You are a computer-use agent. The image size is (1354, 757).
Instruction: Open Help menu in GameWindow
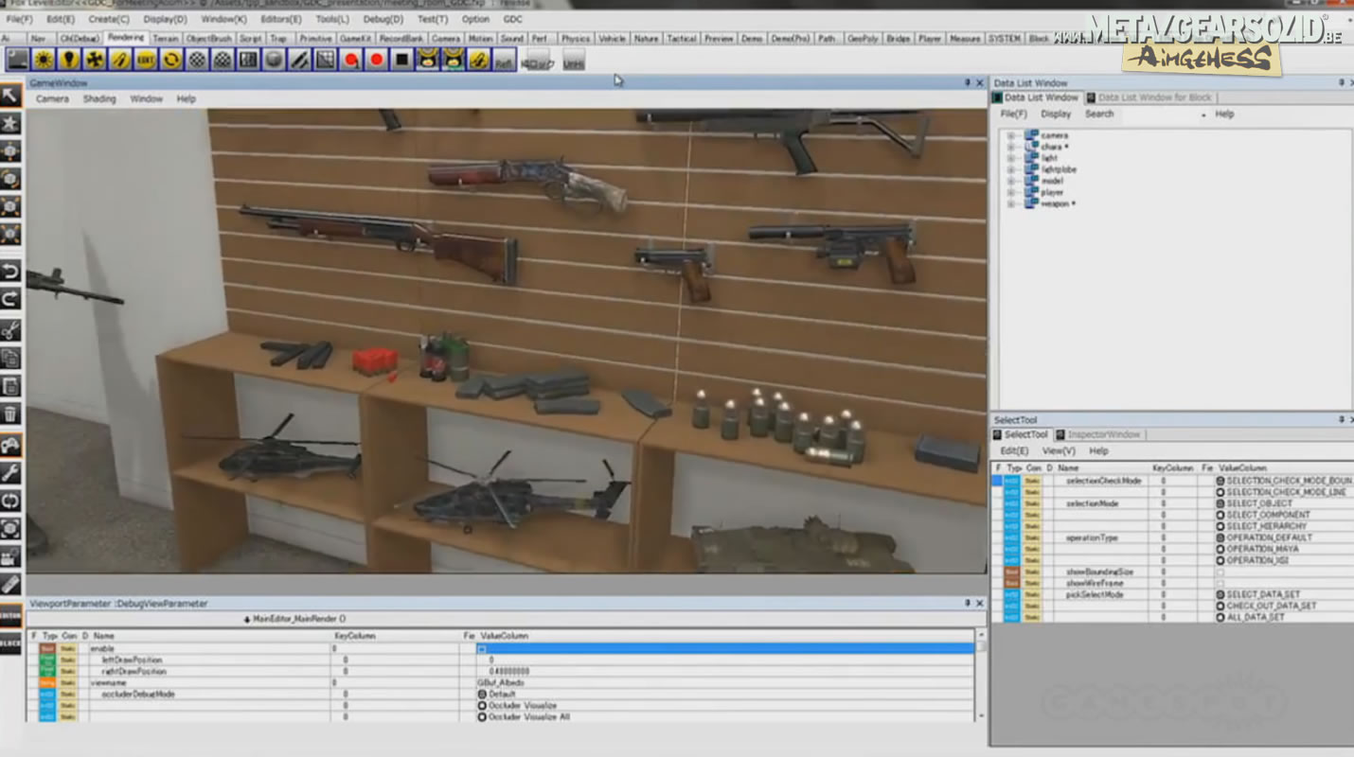tap(187, 98)
